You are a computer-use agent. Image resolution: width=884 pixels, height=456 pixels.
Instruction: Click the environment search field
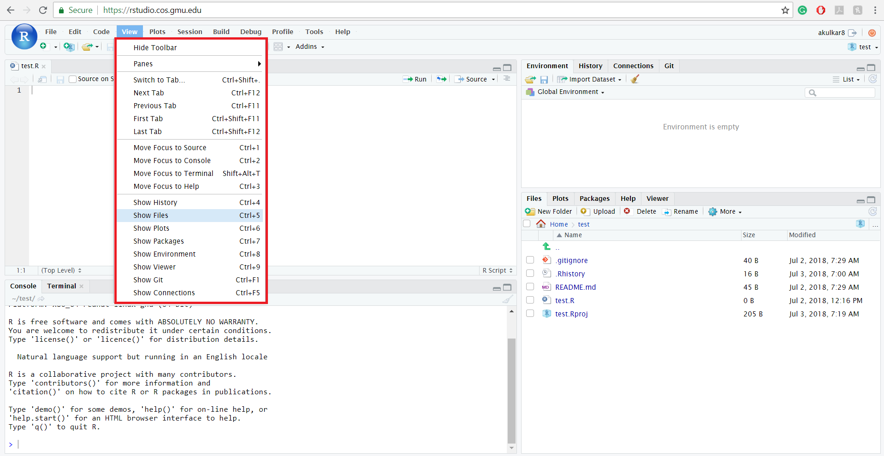click(840, 93)
